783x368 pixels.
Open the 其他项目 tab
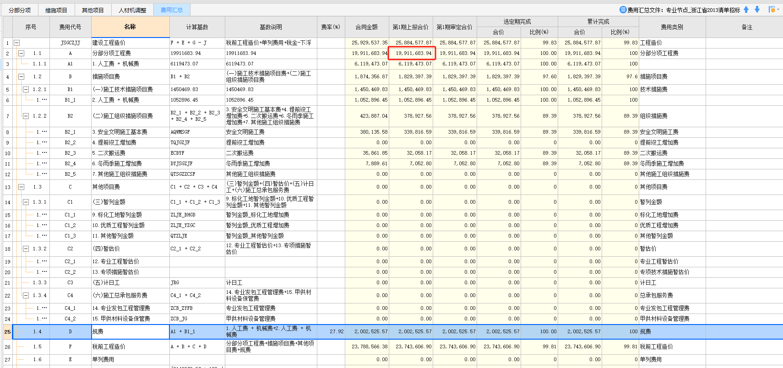coord(93,10)
